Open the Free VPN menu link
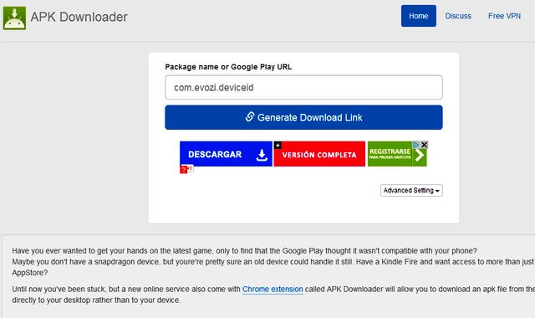The width and height of the screenshot is (535, 318). (504, 16)
